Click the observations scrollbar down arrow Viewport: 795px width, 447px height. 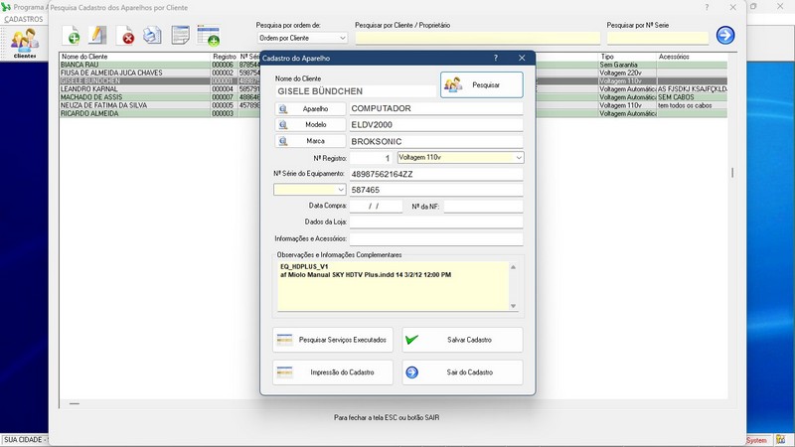pyautogui.click(x=513, y=306)
